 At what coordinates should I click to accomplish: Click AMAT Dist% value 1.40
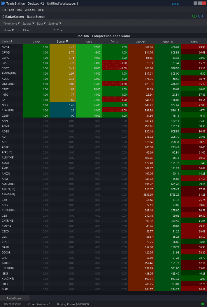point(194,163)
